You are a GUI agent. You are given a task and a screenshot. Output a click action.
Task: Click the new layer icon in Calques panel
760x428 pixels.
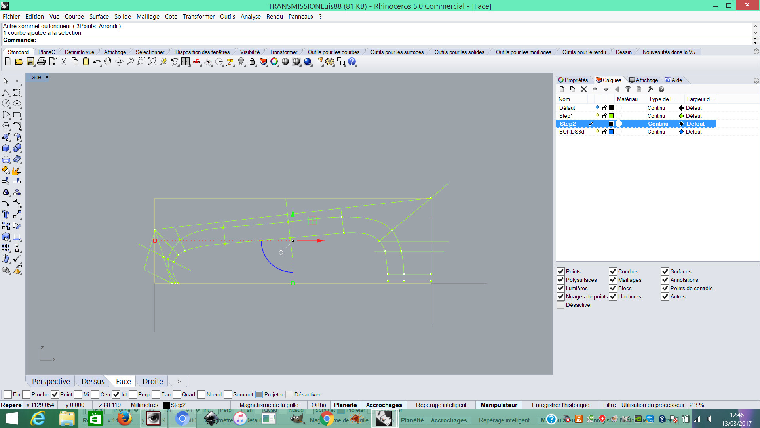pyautogui.click(x=562, y=90)
